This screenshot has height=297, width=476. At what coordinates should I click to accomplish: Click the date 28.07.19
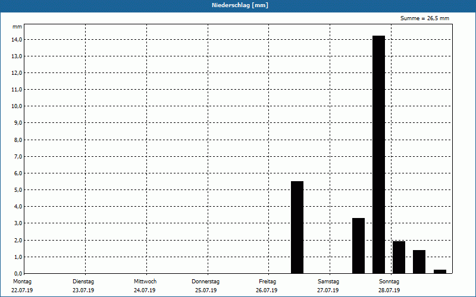click(389, 290)
